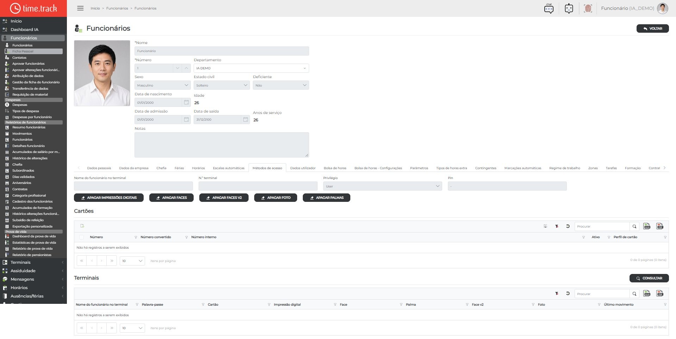Refresh the Cartões grid

click(x=568, y=226)
